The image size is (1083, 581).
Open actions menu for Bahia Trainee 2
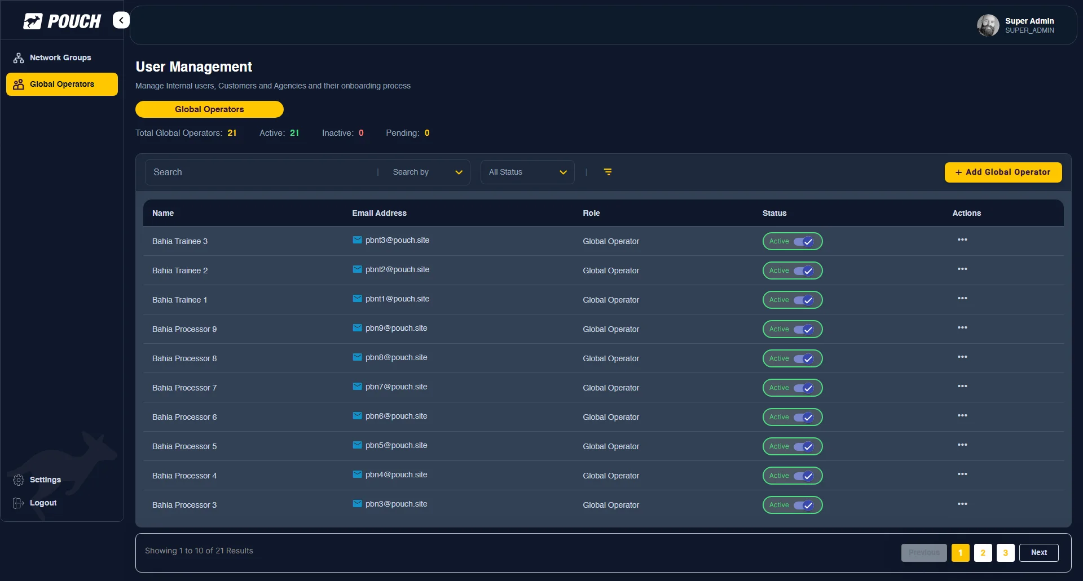(962, 269)
